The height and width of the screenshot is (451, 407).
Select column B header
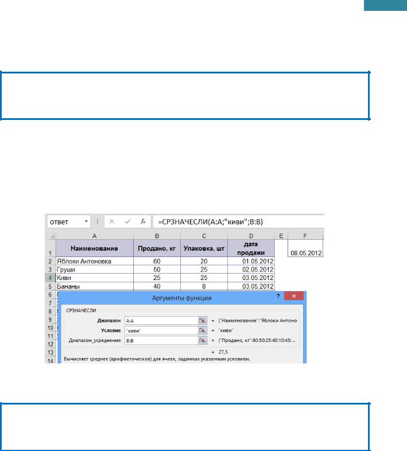coord(157,236)
